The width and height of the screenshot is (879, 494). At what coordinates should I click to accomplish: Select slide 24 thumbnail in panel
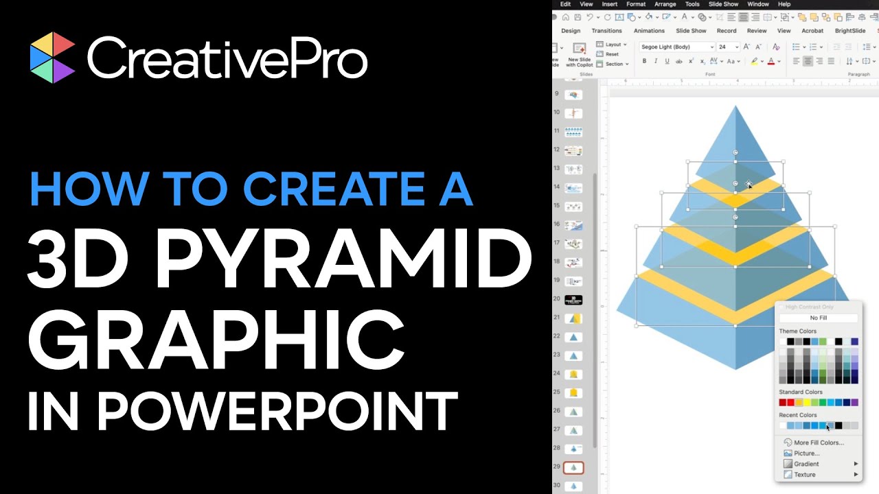[x=573, y=375]
